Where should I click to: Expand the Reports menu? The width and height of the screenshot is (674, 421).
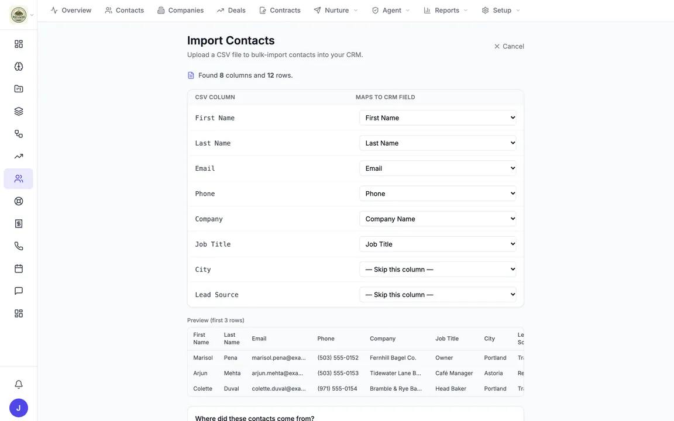tap(446, 11)
